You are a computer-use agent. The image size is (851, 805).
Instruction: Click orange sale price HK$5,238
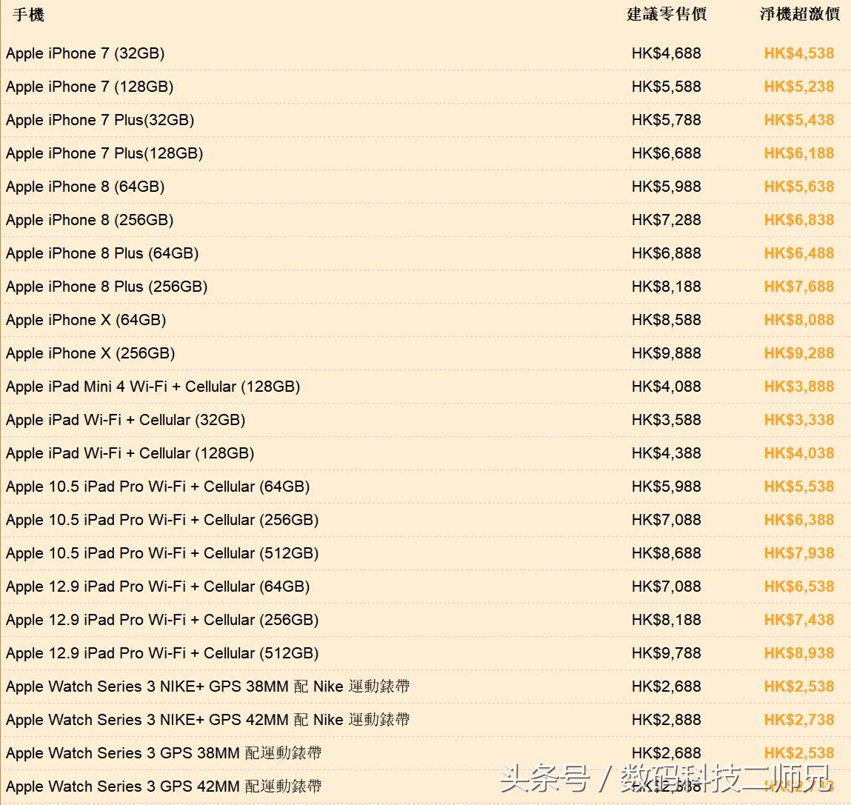pyautogui.click(x=799, y=87)
